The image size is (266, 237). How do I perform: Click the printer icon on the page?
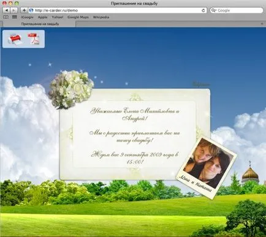15,39
